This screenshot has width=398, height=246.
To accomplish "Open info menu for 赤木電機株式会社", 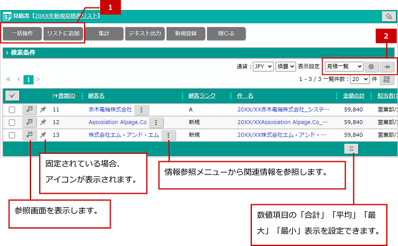I will pos(141,110).
